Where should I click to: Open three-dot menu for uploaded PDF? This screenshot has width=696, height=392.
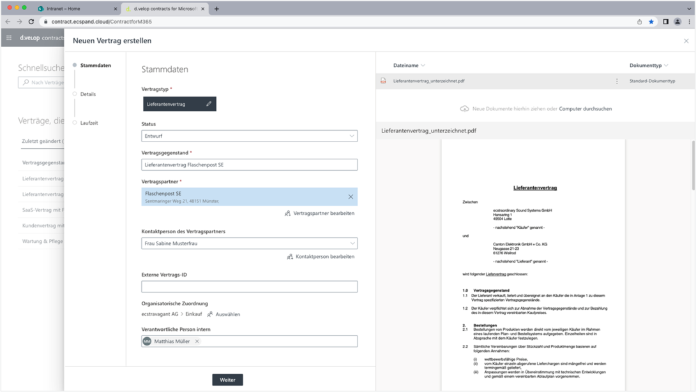617,81
